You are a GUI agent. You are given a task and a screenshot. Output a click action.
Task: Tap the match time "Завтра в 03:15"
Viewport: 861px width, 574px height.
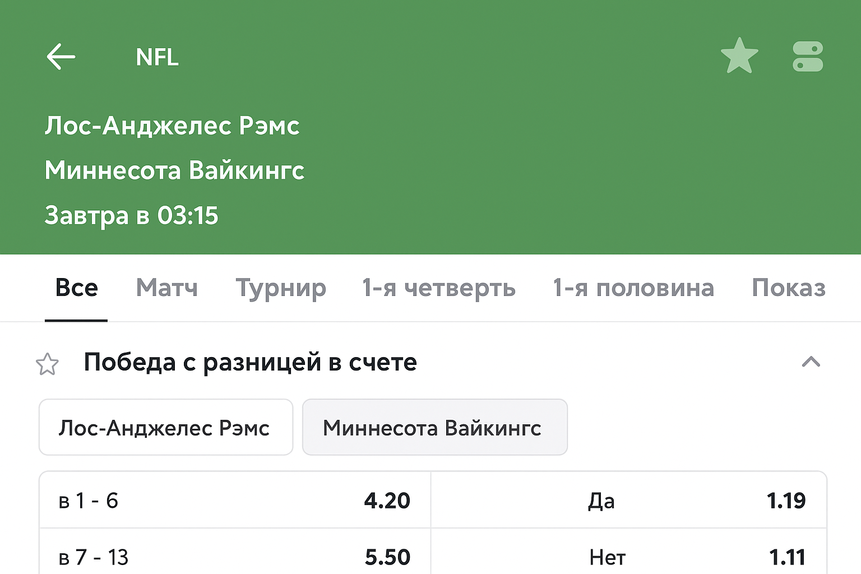click(x=131, y=216)
